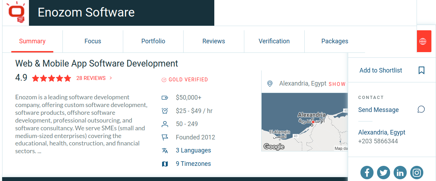Click the map icon beside 9 Timezones
This screenshot has width=436, height=181.
coord(165,164)
